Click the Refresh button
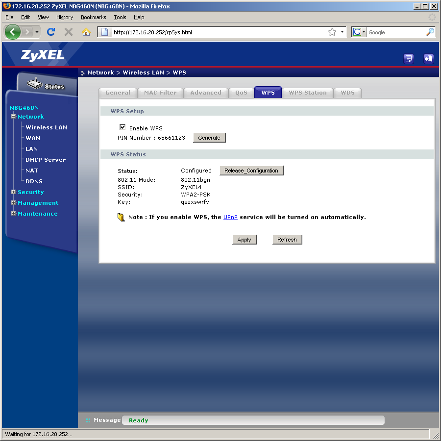 287,240
